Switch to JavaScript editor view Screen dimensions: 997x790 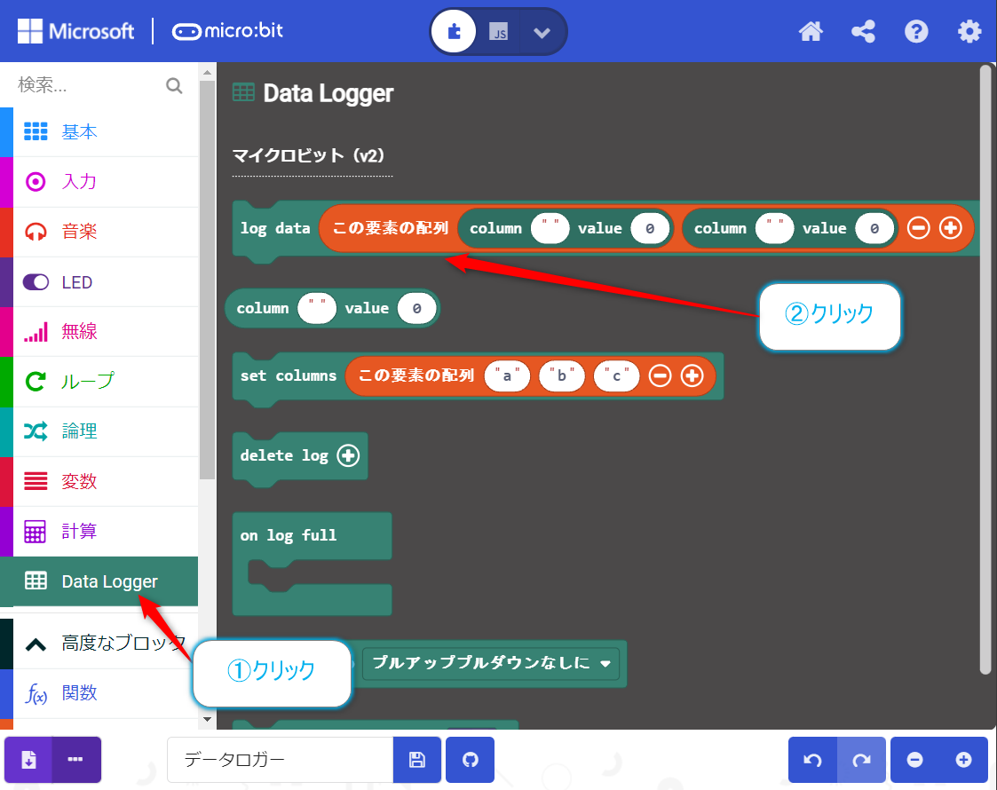coord(499,31)
